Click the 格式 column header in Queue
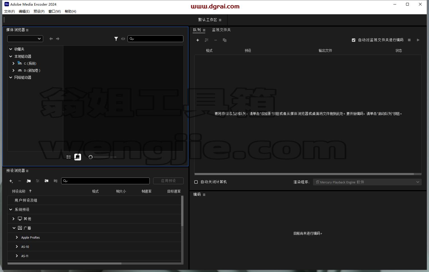This screenshot has width=429, height=272. pyautogui.click(x=209, y=51)
